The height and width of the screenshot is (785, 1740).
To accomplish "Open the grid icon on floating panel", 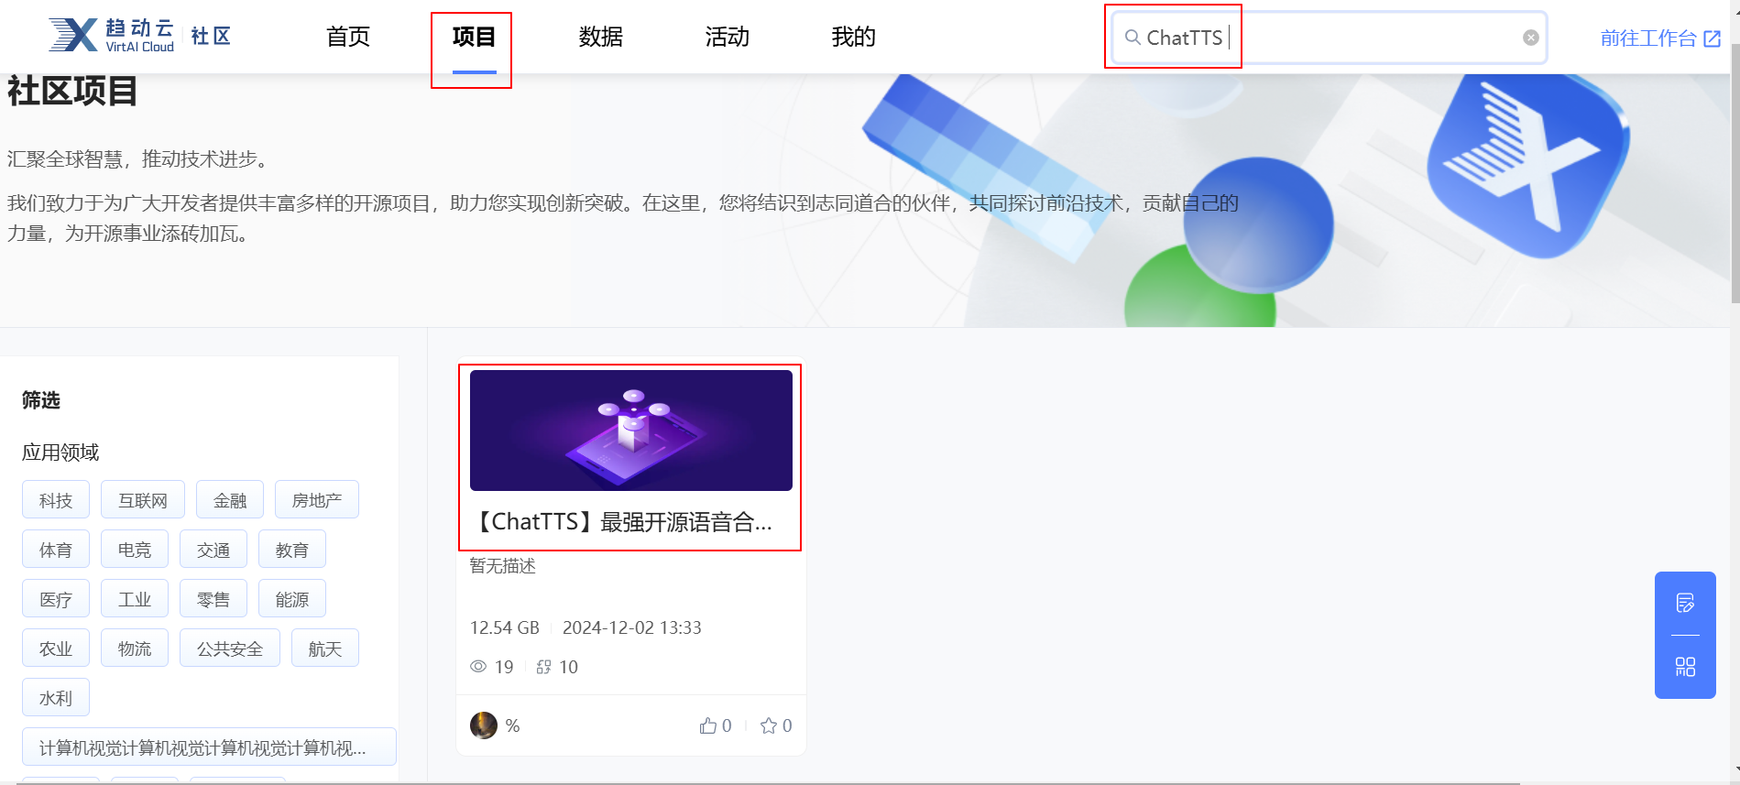I will (x=1685, y=667).
